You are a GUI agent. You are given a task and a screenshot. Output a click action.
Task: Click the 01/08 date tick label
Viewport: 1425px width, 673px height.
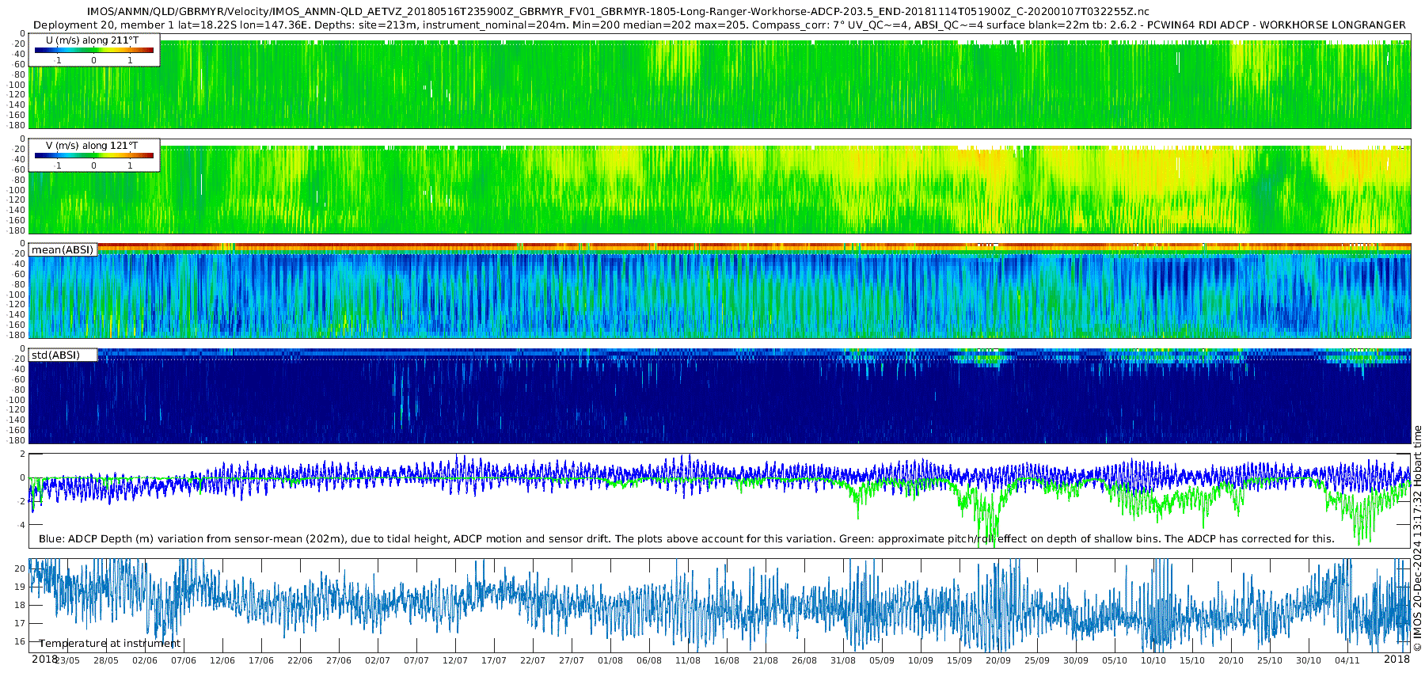(x=610, y=660)
